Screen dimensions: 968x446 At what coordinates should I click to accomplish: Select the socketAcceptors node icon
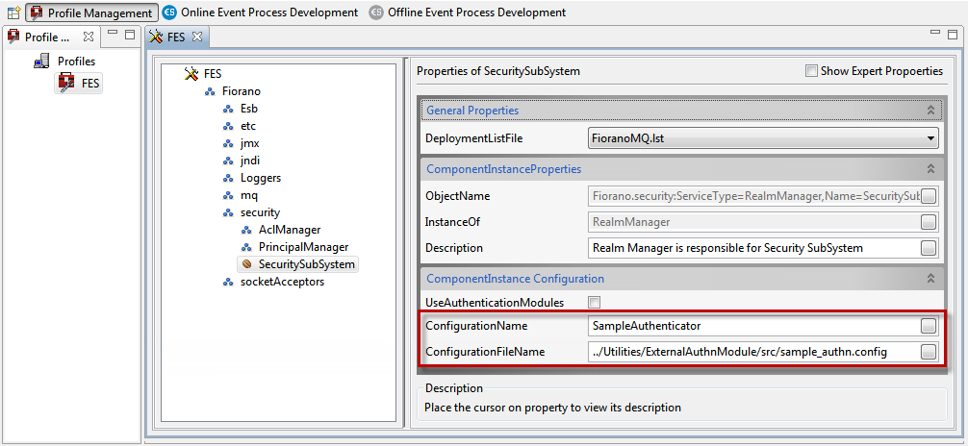click(228, 282)
